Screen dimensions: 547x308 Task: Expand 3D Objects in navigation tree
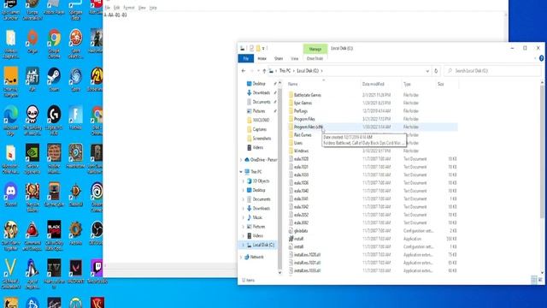(243, 181)
